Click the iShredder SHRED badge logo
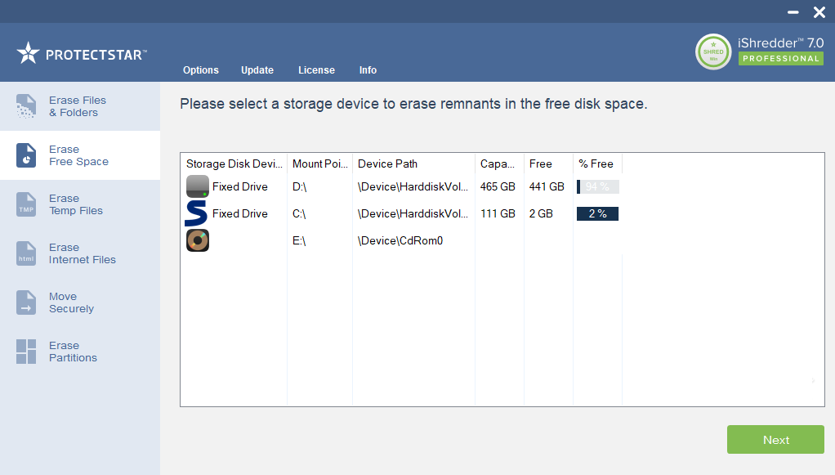This screenshot has height=475, width=835. click(713, 52)
